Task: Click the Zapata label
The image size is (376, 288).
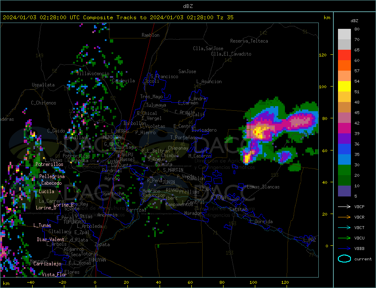Action: pyautogui.click(x=102, y=245)
